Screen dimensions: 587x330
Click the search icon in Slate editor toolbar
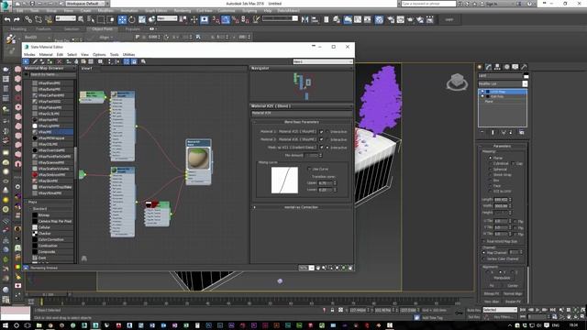tap(143, 61)
